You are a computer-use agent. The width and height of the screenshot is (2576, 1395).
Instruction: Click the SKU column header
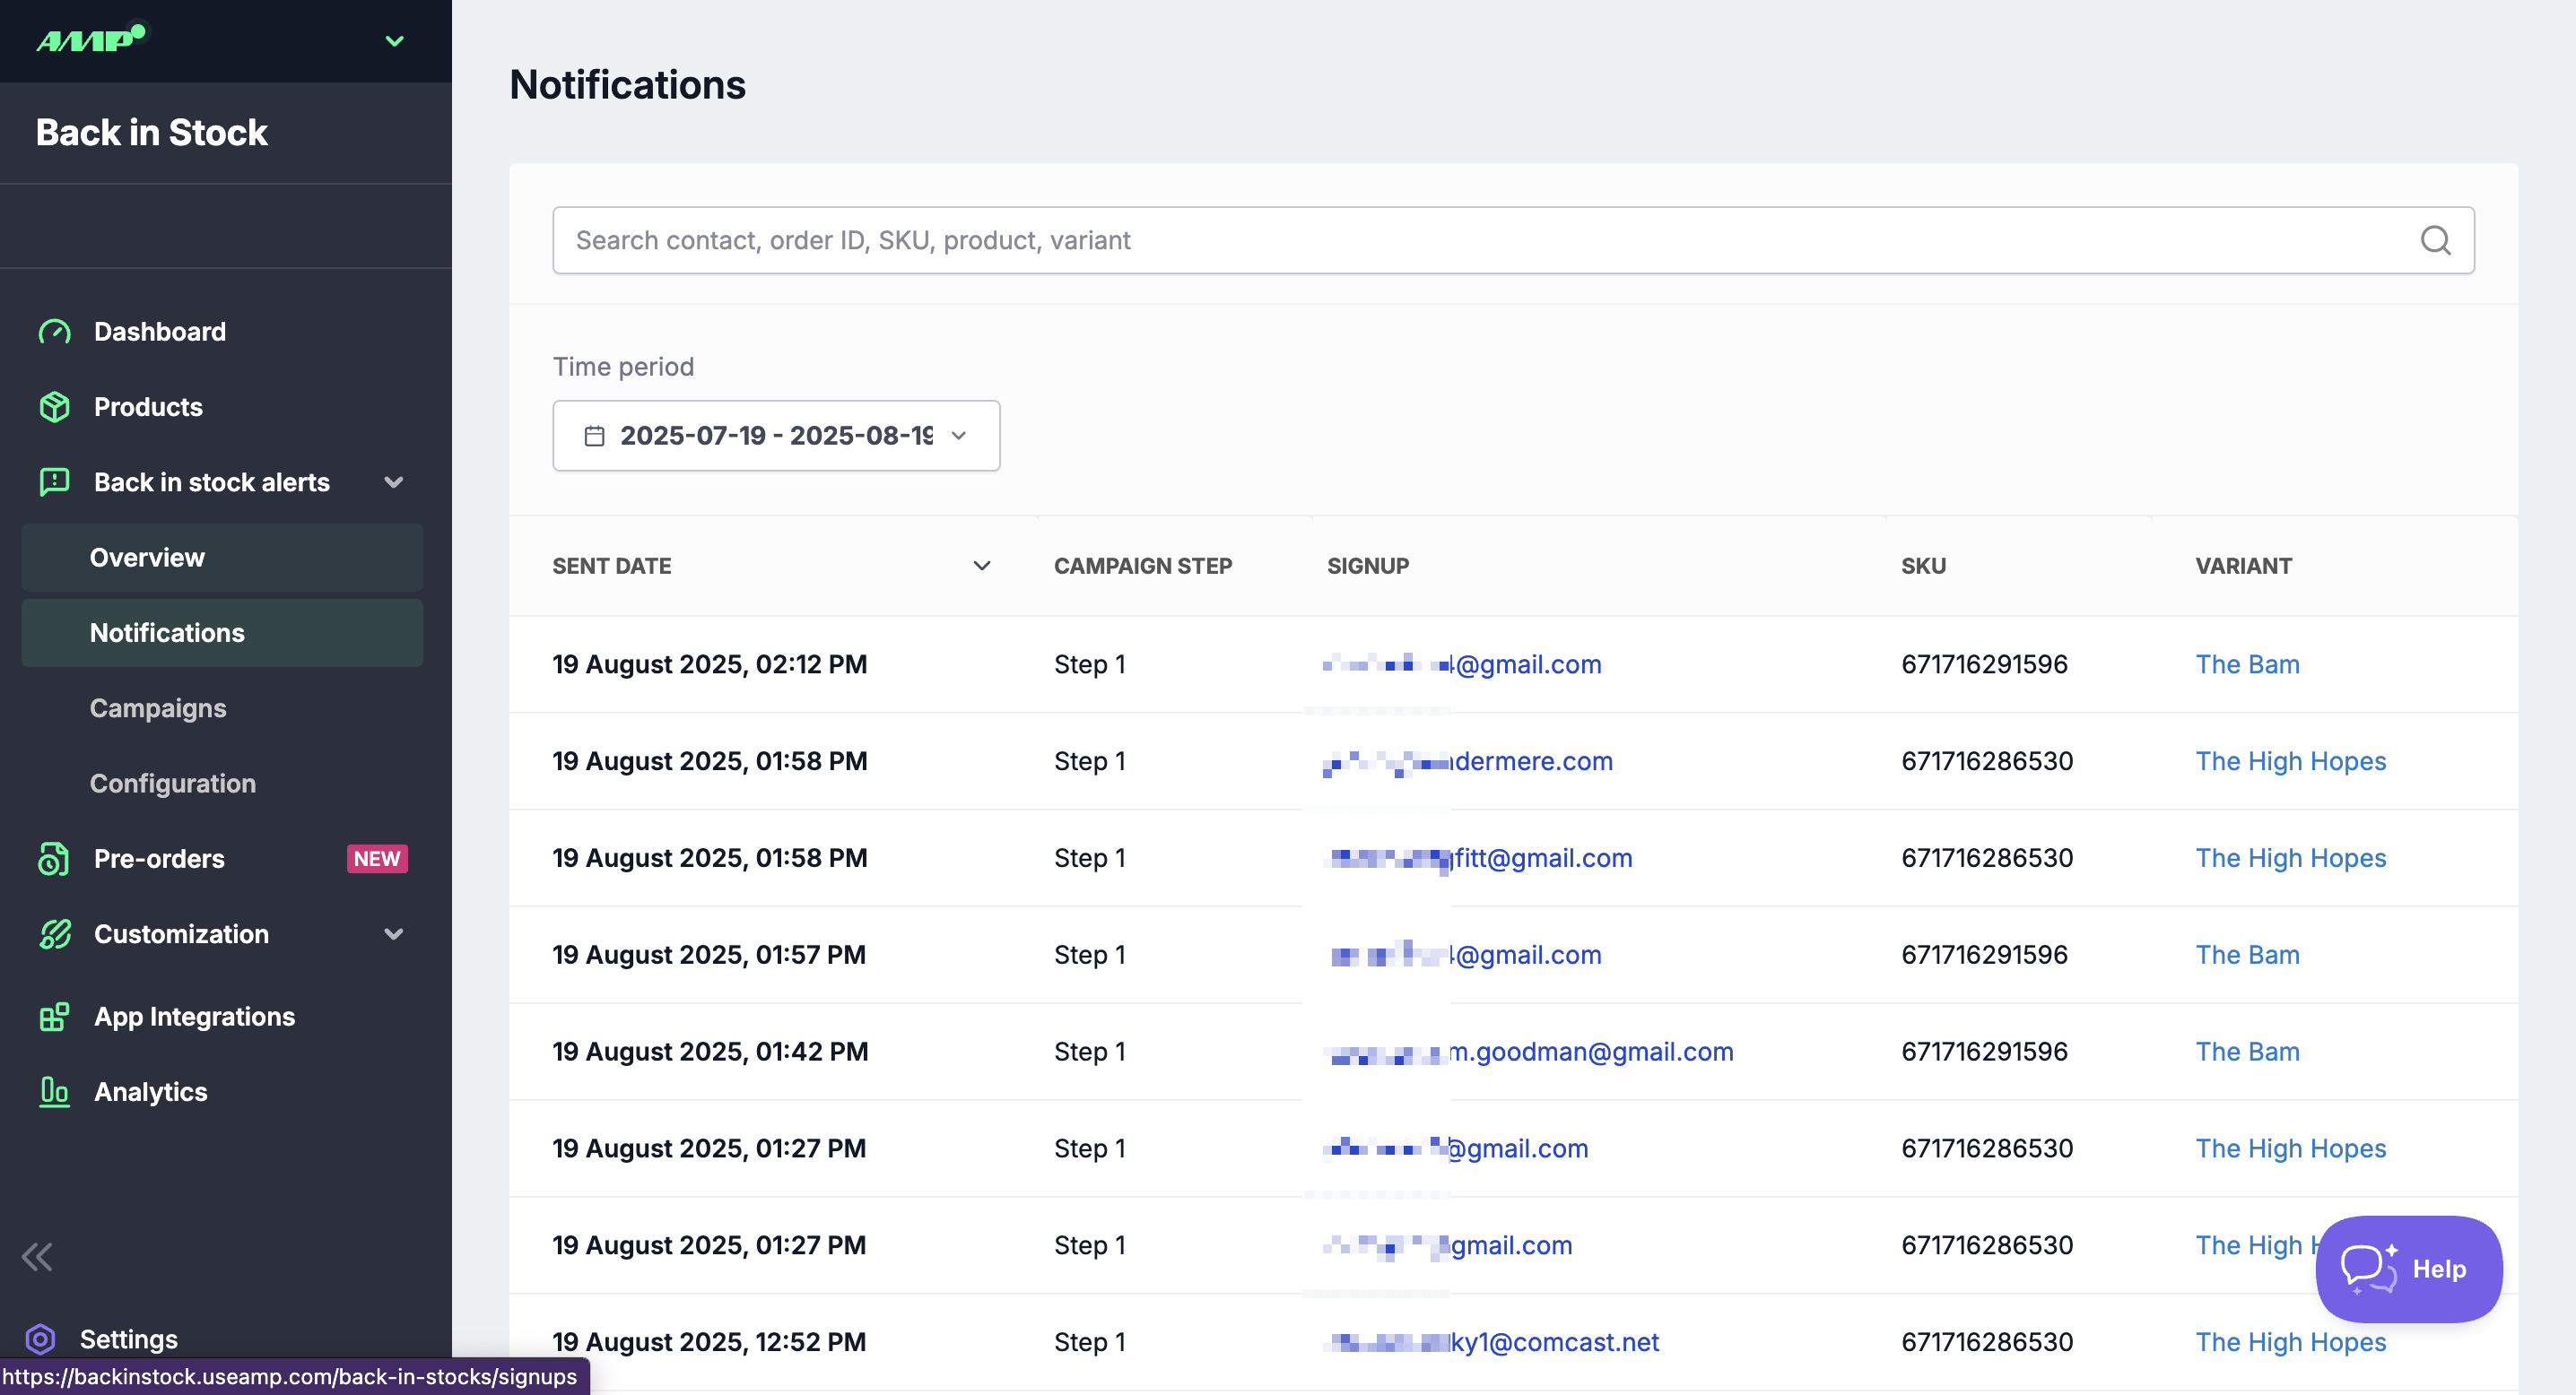pyautogui.click(x=1923, y=566)
